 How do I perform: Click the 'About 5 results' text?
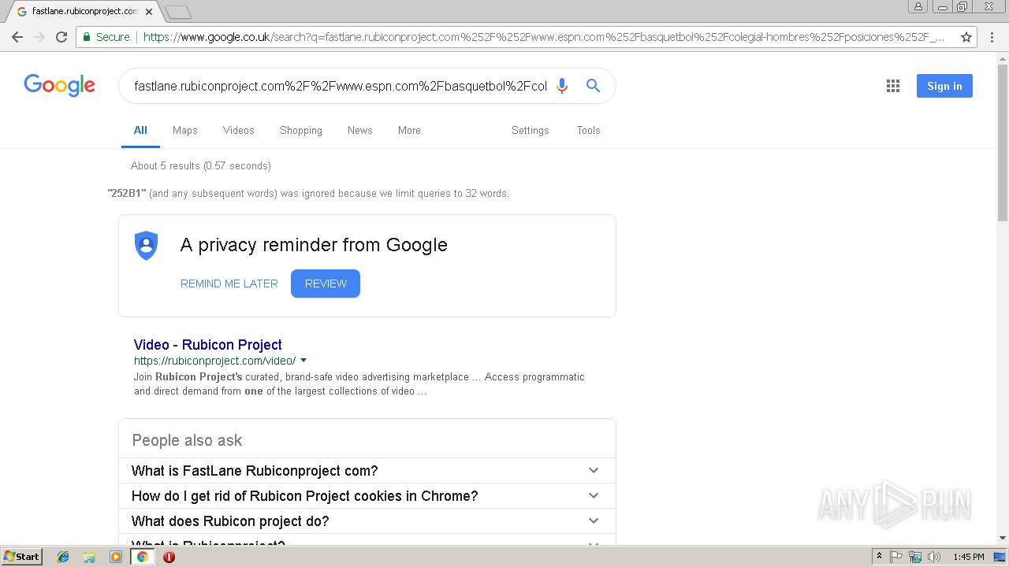[201, 165]
